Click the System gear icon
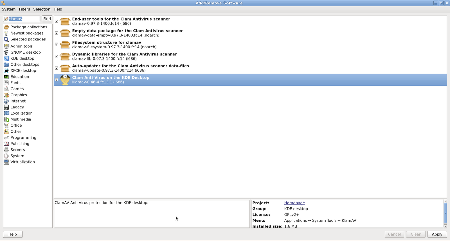 point(6,156)
